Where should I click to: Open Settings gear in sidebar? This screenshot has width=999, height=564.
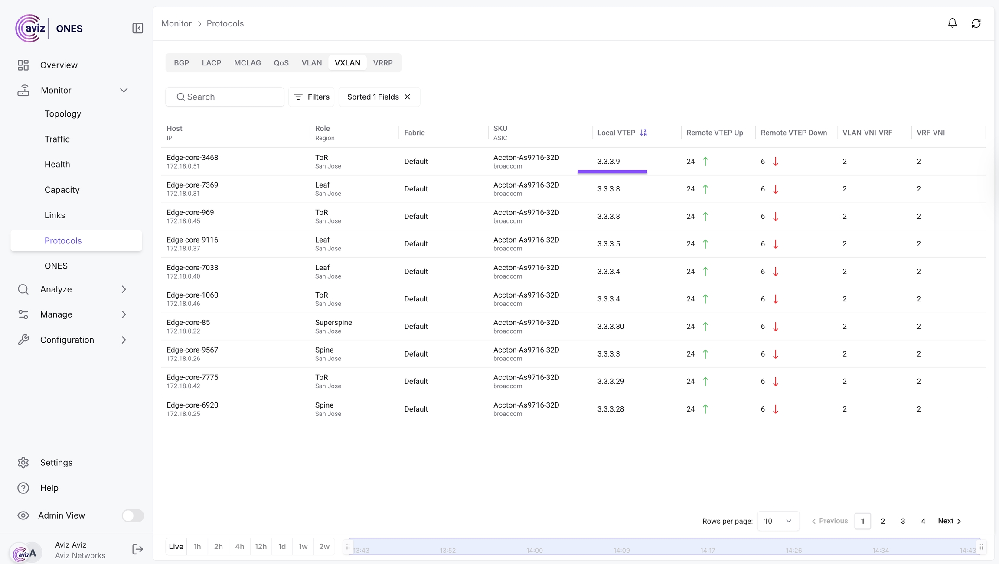(23, 463)
